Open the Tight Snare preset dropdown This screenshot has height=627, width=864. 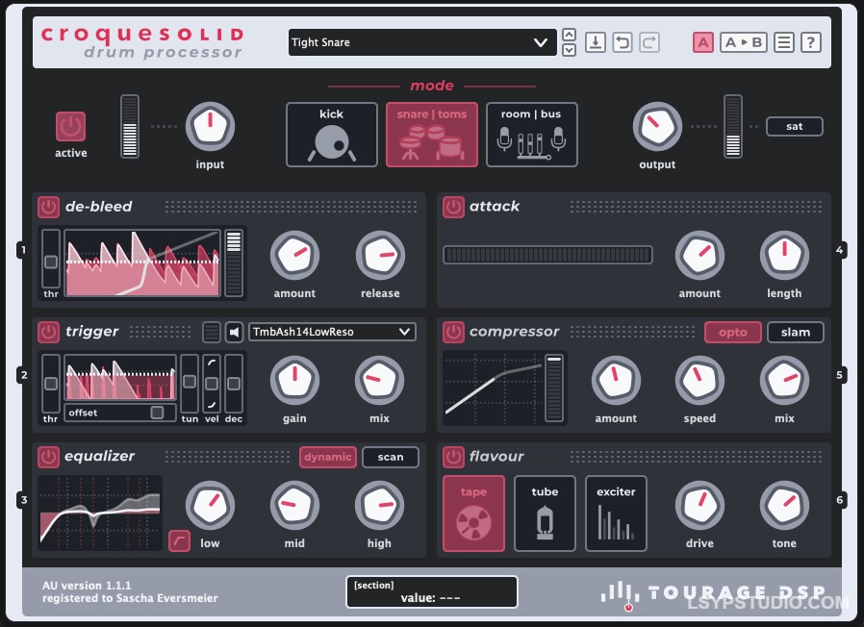click(421, 42)
